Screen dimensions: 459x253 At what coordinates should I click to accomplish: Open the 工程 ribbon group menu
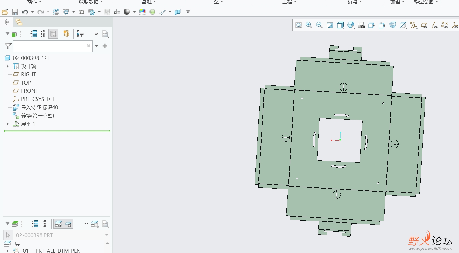click(x=290, y=2)
